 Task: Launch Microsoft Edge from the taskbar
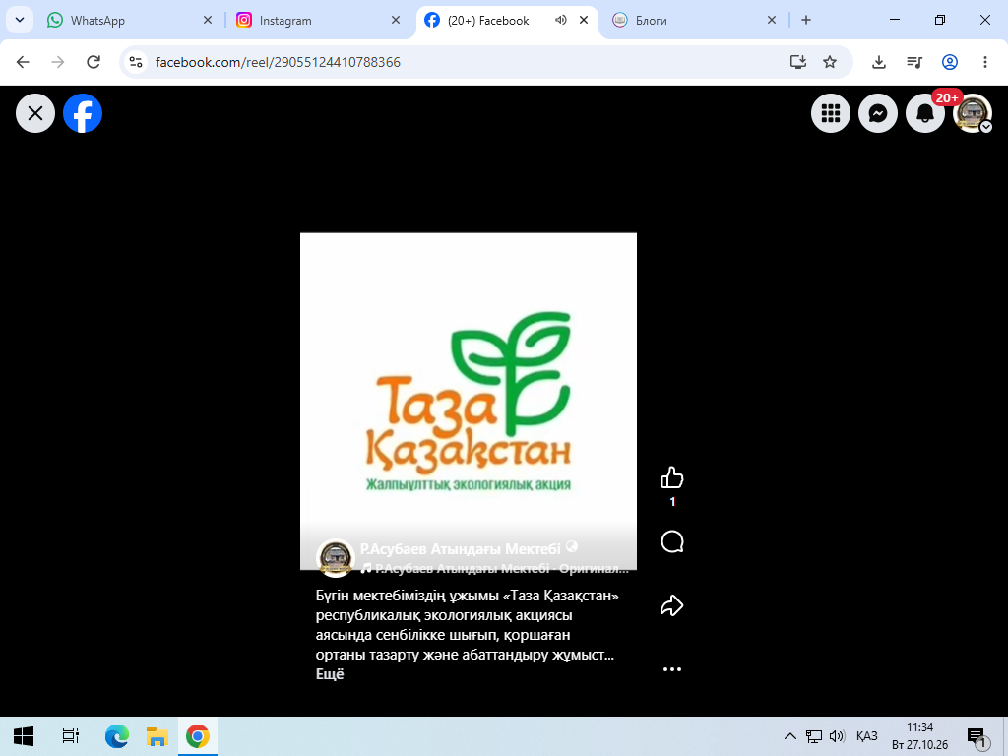click(117, 736)
